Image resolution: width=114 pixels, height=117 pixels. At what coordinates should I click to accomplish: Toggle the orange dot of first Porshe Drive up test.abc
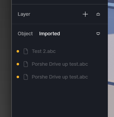click(x=18, y=64)
